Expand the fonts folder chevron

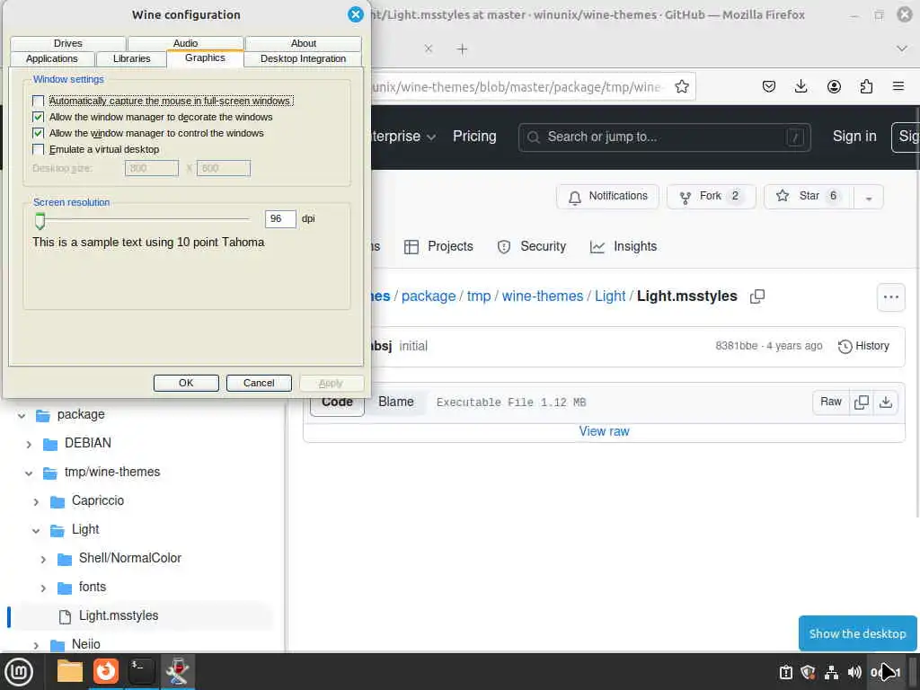(x=43, y=588)
